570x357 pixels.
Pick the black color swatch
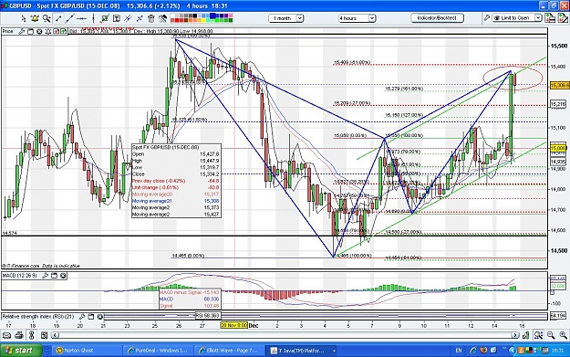[195, 16]
